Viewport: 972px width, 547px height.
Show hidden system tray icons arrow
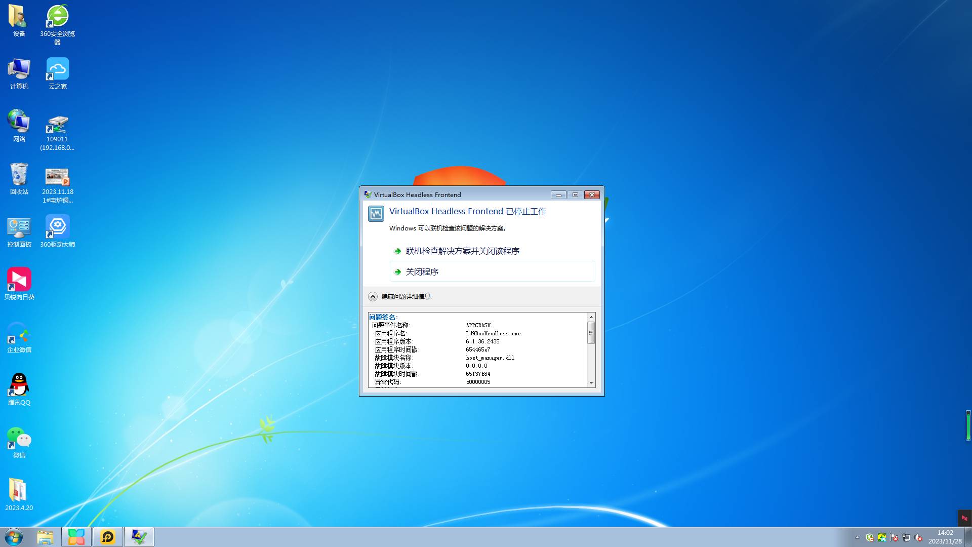[x=857, y=538]
